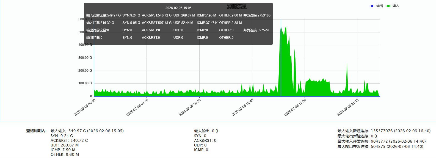Toggle the 输入 series via its legend label
The height and width of the screenshot is (158, 436).
pos(396,6)
